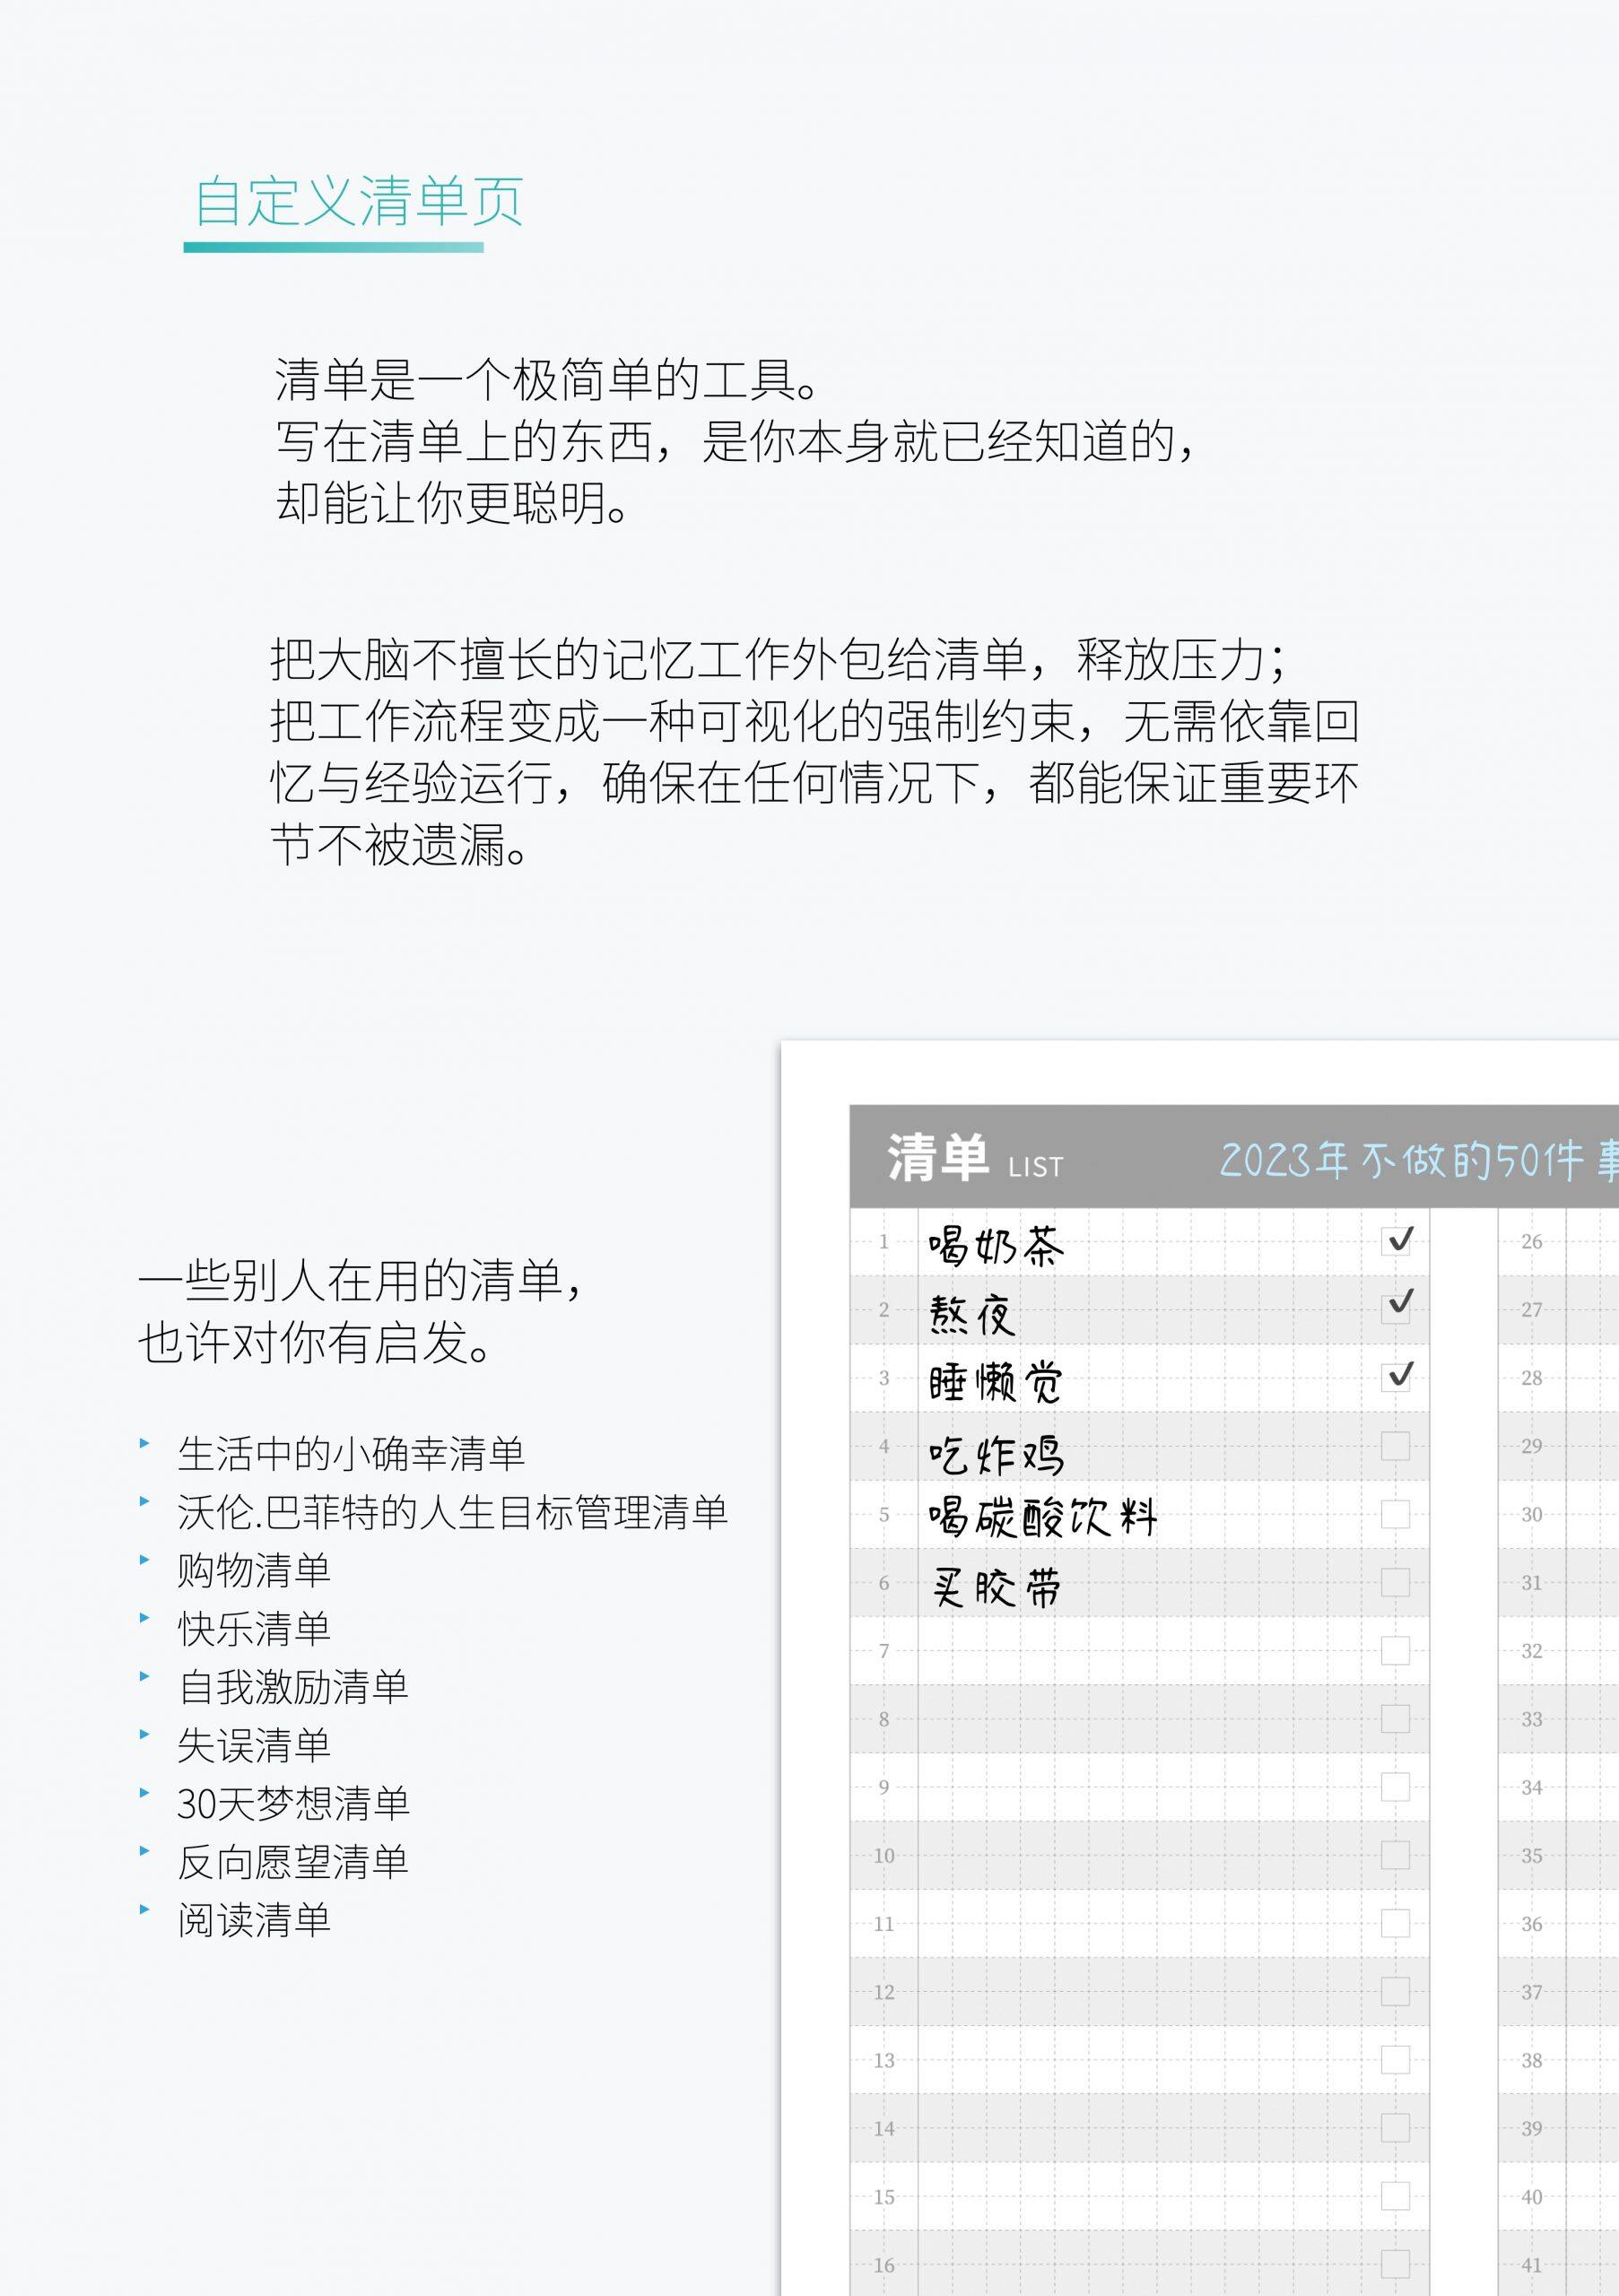
Task: Click the 快乐清单 entry
Action: 254,1628
